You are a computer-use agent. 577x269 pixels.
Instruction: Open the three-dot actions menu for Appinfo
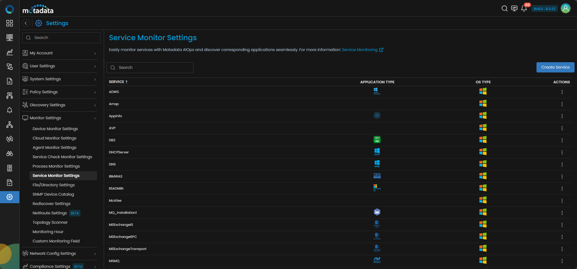(562, 116)
